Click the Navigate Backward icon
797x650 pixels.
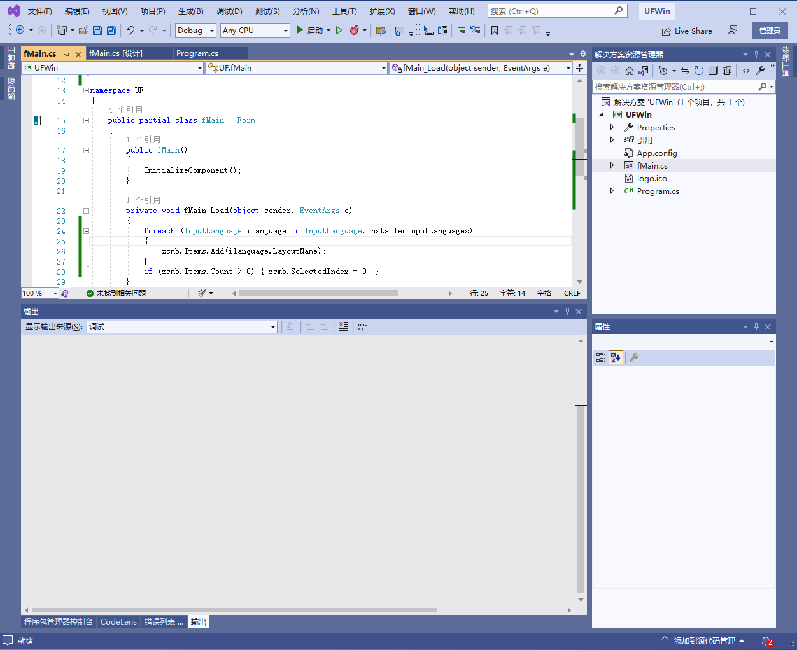click(20, 31)
